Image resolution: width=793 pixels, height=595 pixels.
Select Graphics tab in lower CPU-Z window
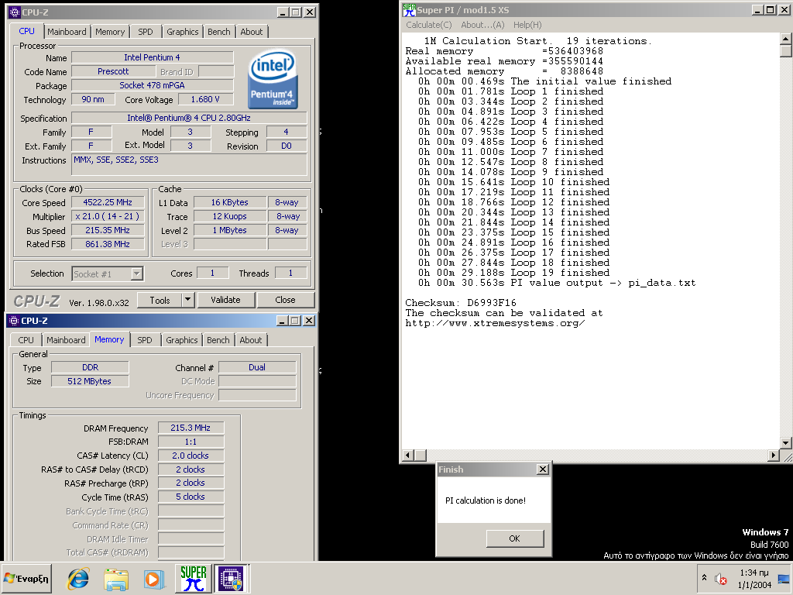click(x=181, y=340)
